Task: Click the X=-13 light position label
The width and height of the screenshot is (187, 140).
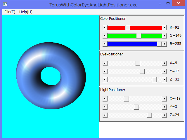Action: (x=175, y=99)
